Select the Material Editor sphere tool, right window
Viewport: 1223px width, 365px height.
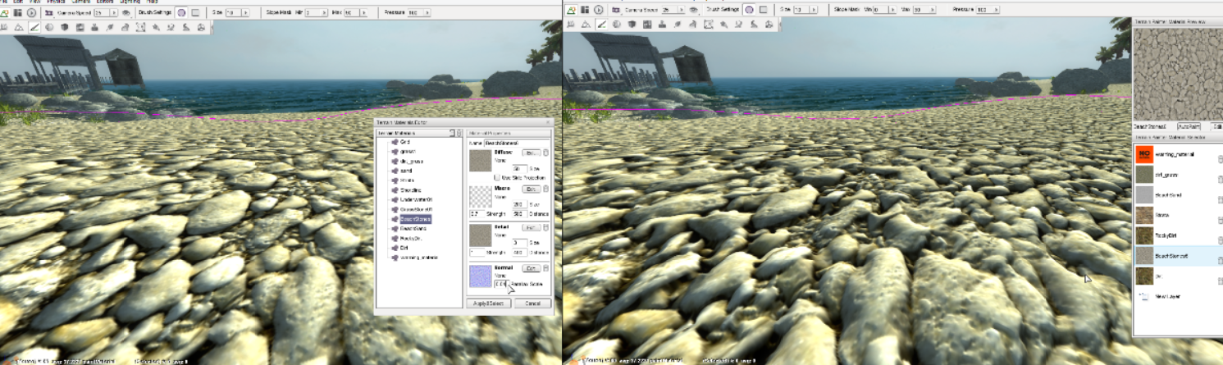click(617, 25)
